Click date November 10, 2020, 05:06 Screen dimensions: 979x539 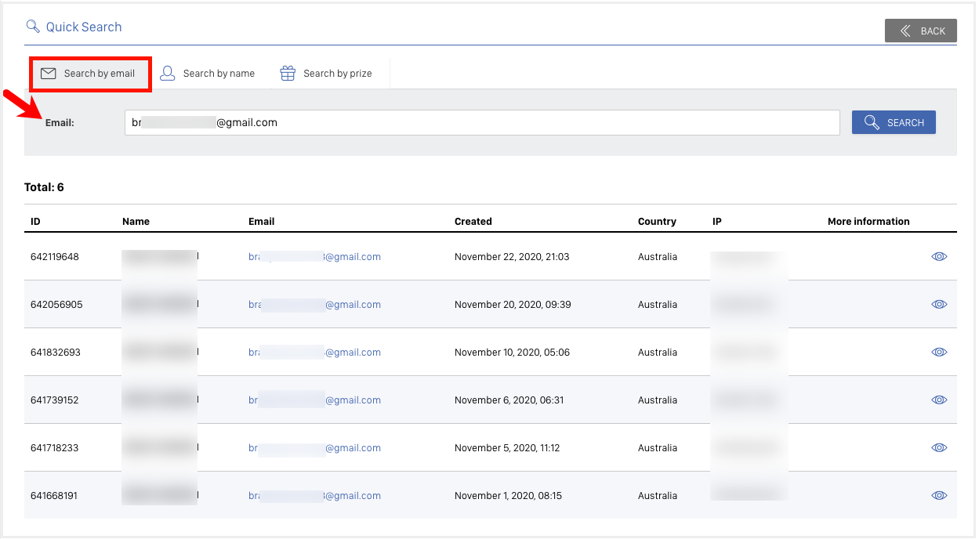[513, 353]
